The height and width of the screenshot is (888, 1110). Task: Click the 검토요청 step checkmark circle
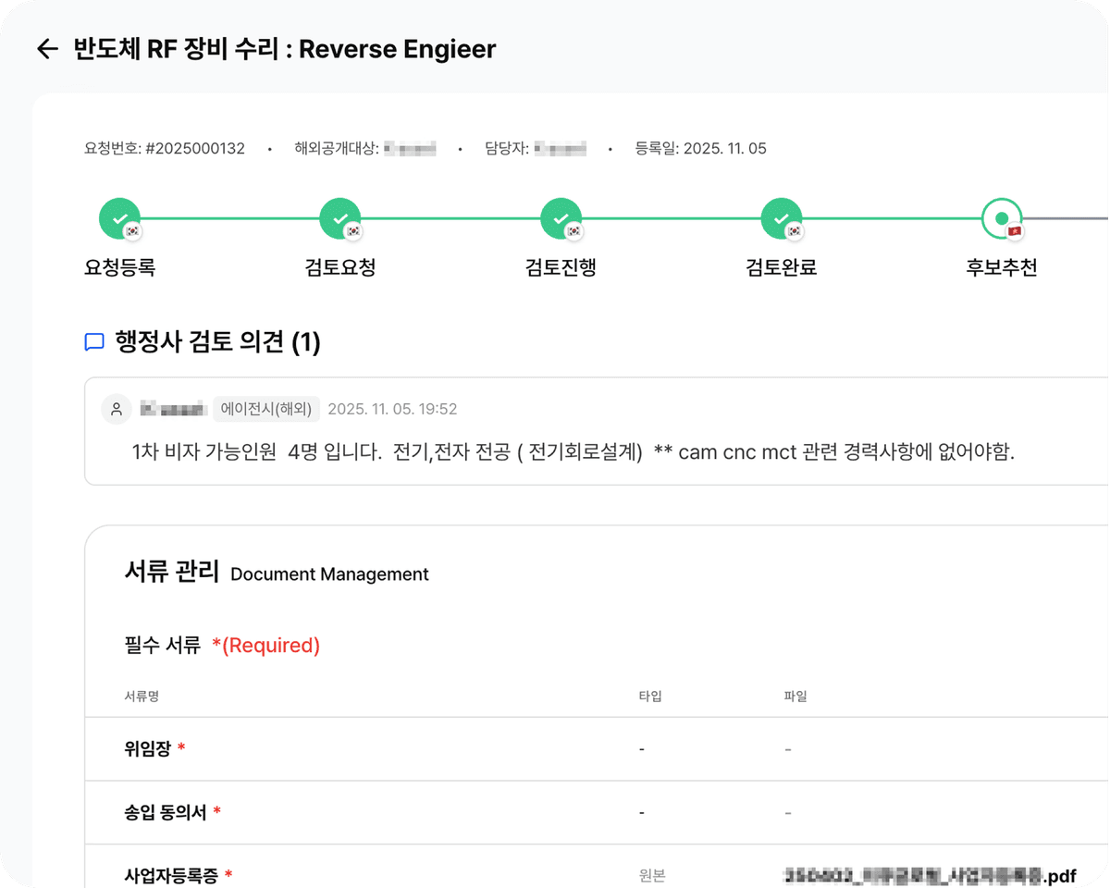(339, 219)
